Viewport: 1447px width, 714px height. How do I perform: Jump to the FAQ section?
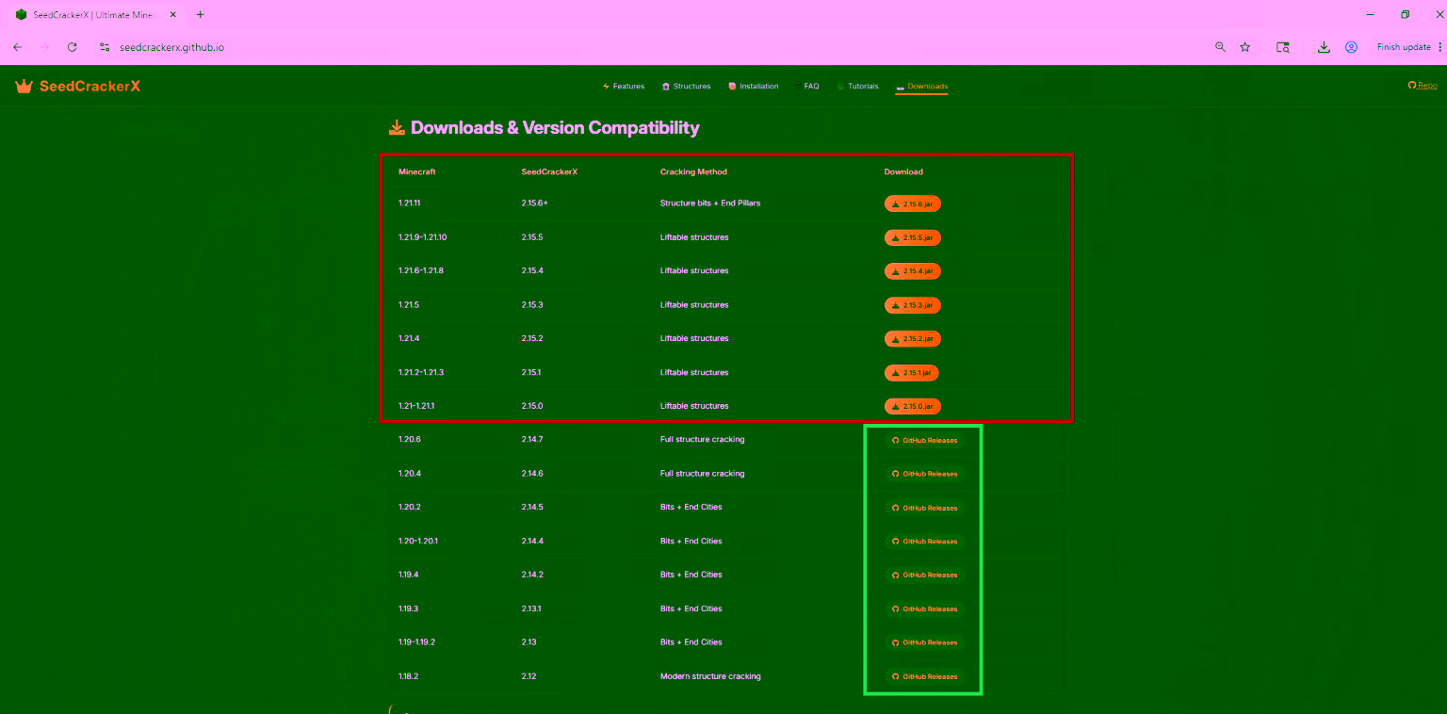pos(807,86)
